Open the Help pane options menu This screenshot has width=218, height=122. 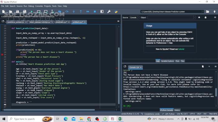coord(215,17)
